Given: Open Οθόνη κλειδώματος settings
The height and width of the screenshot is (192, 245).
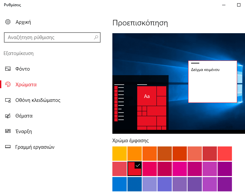Looking at the screenshot, I should 38,100.
